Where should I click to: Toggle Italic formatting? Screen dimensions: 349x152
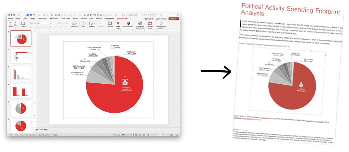click(34, 27)
